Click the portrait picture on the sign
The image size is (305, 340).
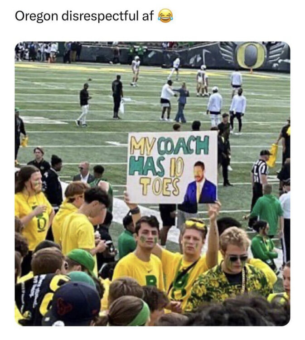pyautogui.click(x=199, y=183)
